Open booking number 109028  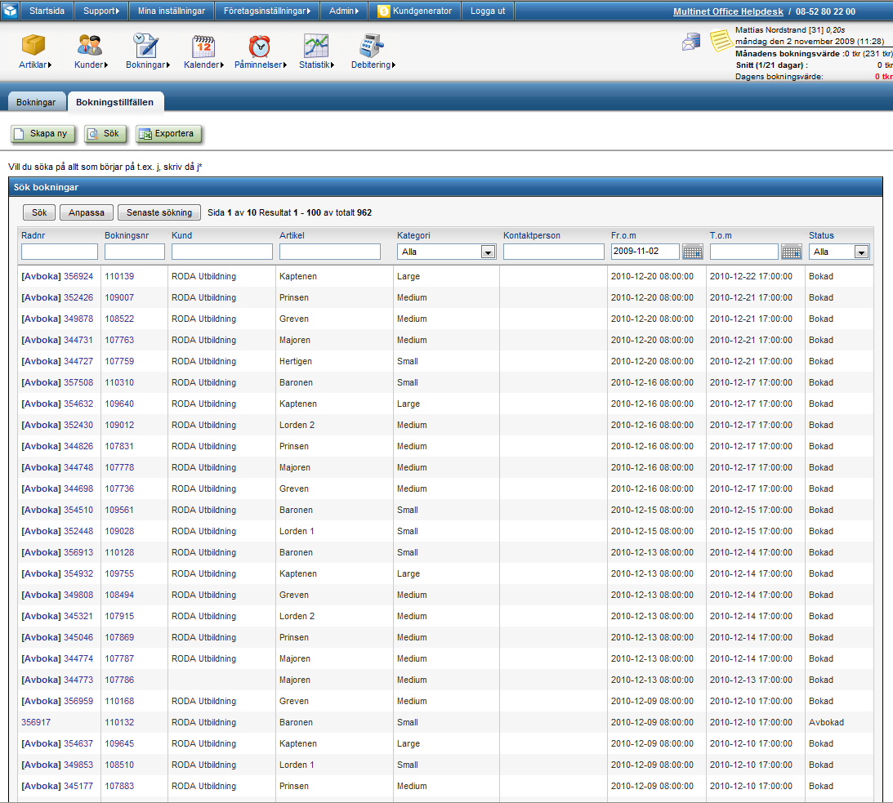119,531
